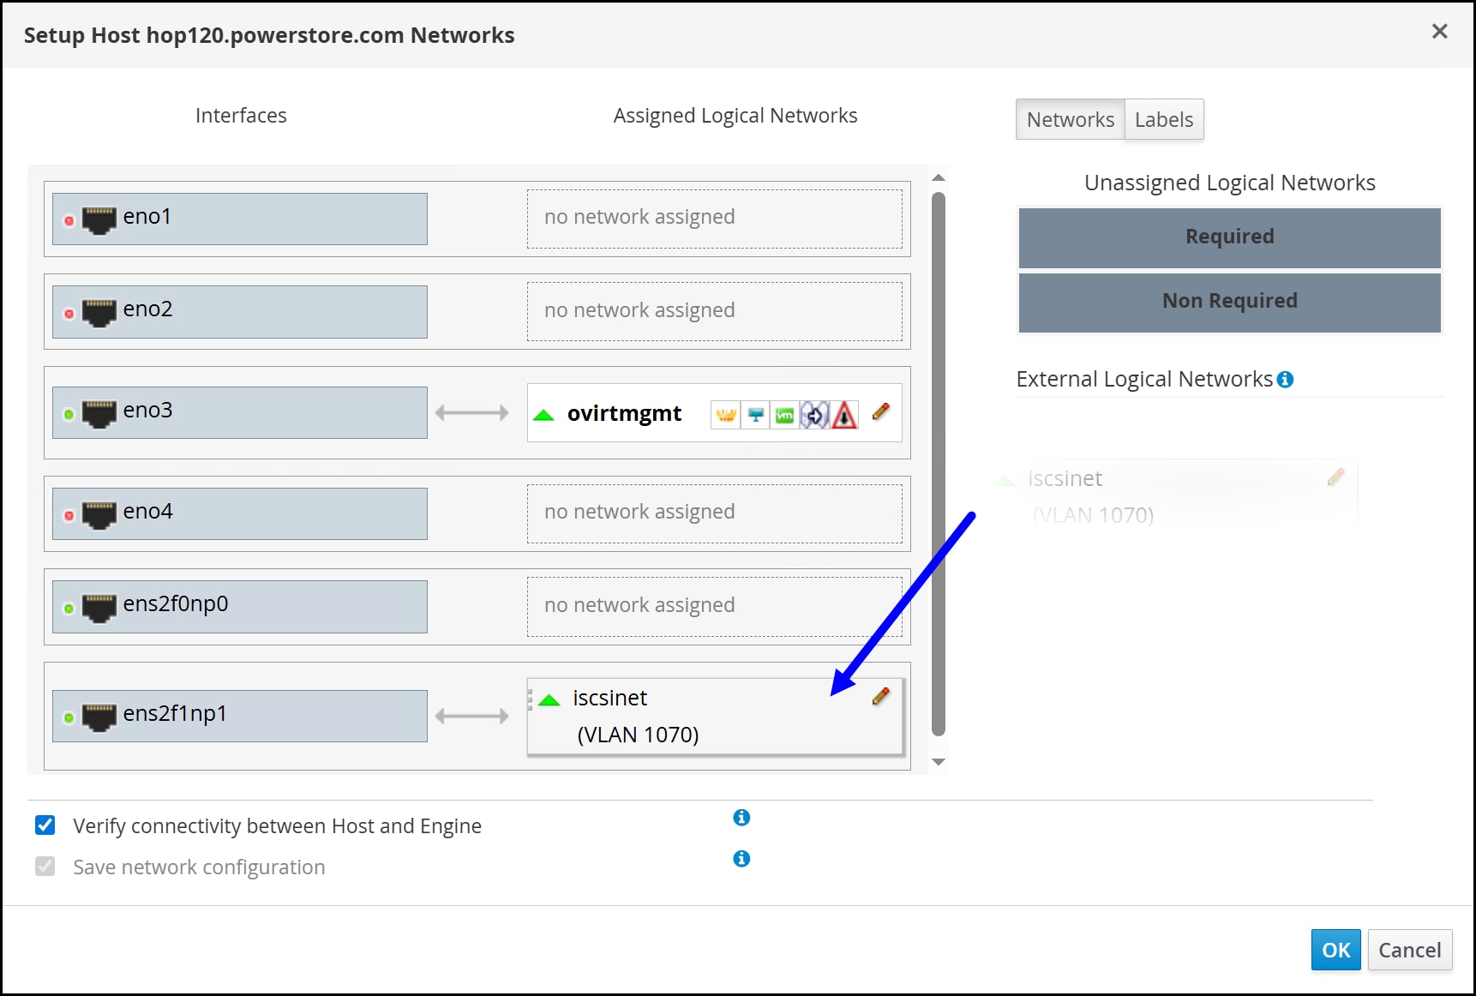1476x996 pixels.
Task: Click the display network monitor icon on ovirtmgmt
Action: (755, 416)
